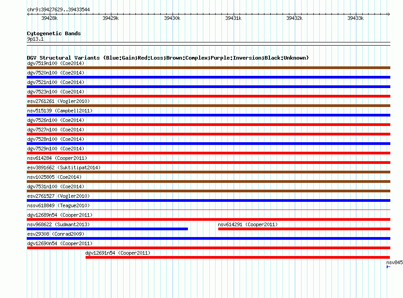Click the short blue bar under nsv968622

click(107, 229)
